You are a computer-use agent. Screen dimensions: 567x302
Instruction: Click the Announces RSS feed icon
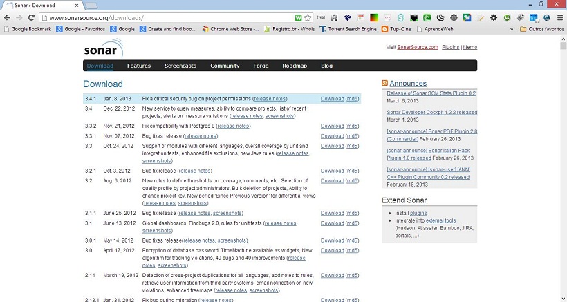384,83
